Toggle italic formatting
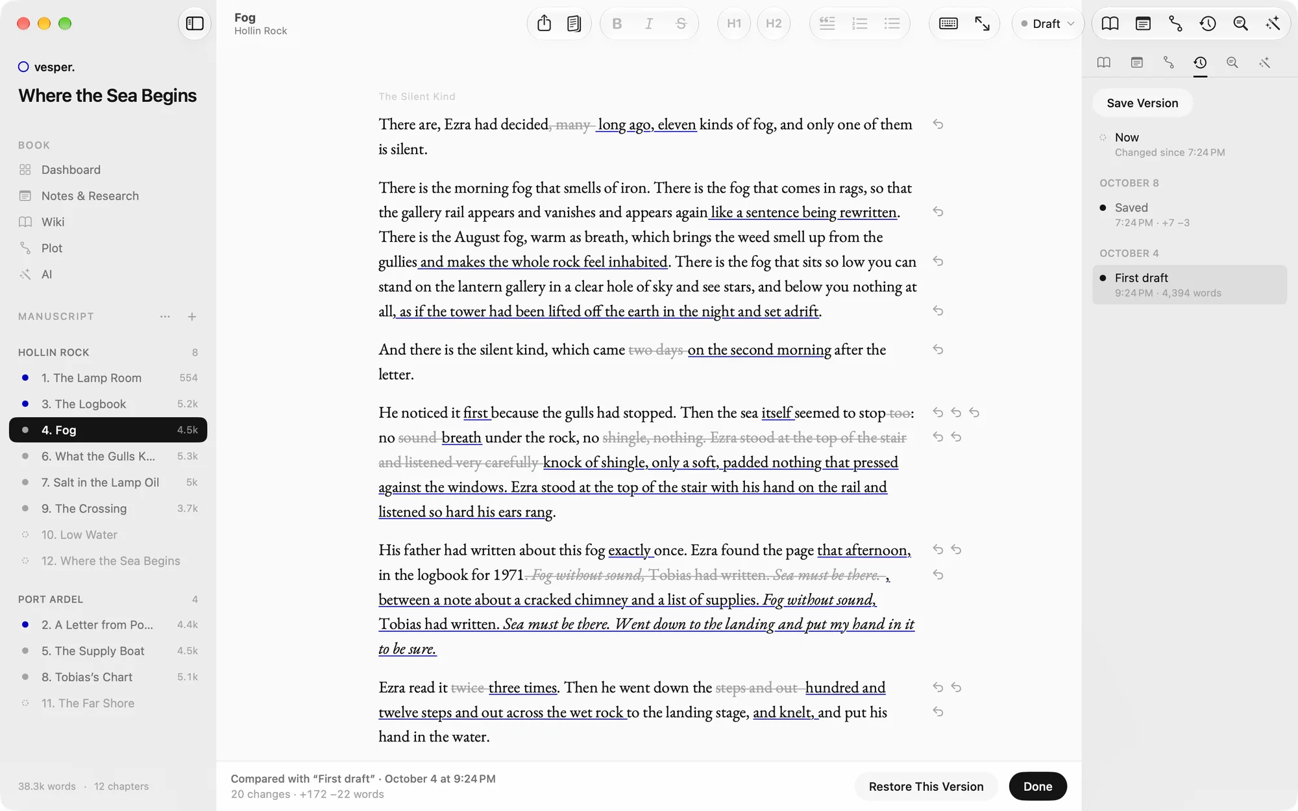 pyautogui.click(x=649, y=23)
